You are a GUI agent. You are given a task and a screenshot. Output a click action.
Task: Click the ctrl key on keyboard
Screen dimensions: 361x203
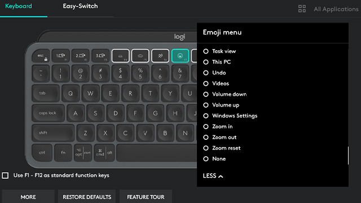(42, 153)
